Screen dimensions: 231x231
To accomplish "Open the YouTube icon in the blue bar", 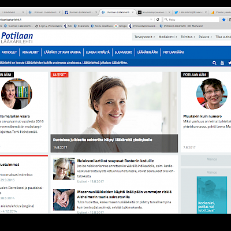I will (x=222, y=63).
